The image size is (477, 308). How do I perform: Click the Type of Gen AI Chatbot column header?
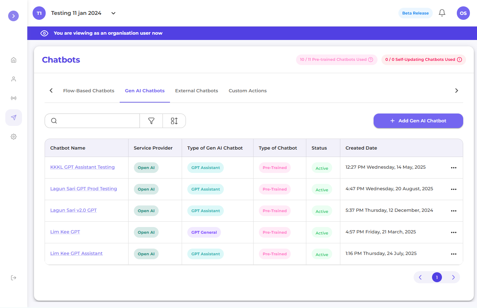215,148
